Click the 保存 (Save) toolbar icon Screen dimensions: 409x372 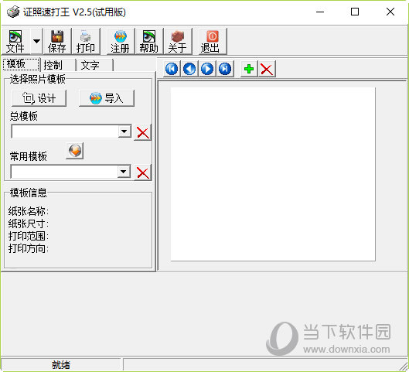tap(57, 41)
